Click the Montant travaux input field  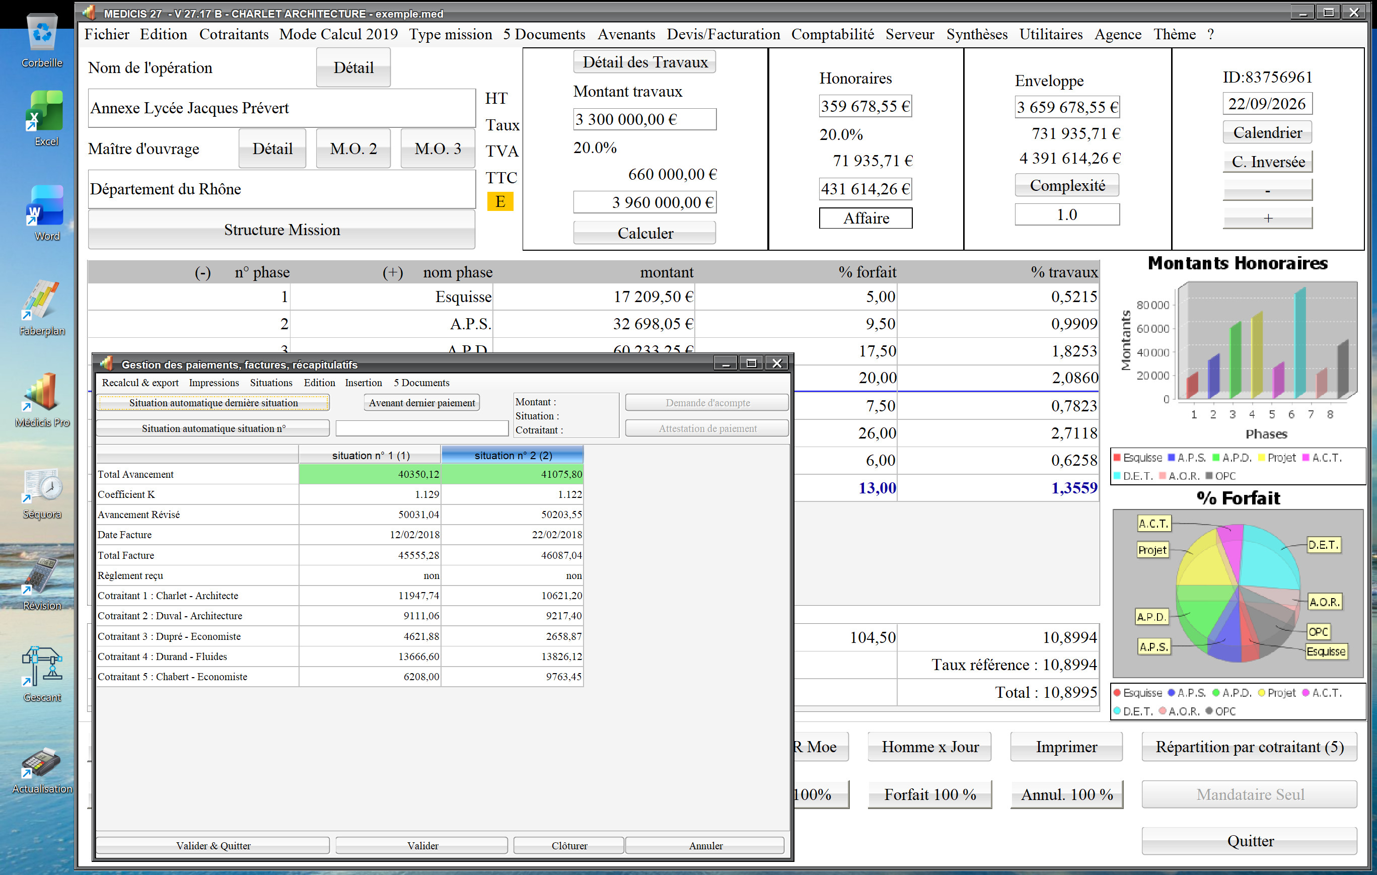point(644,119)
